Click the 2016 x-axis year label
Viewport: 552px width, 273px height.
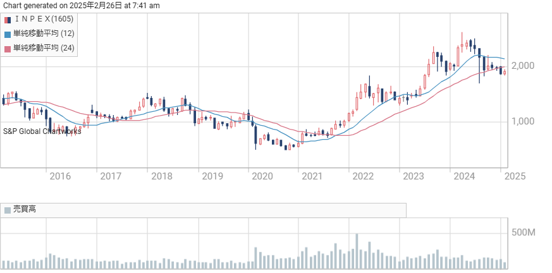pyautogui.click(x=60, y=176)
